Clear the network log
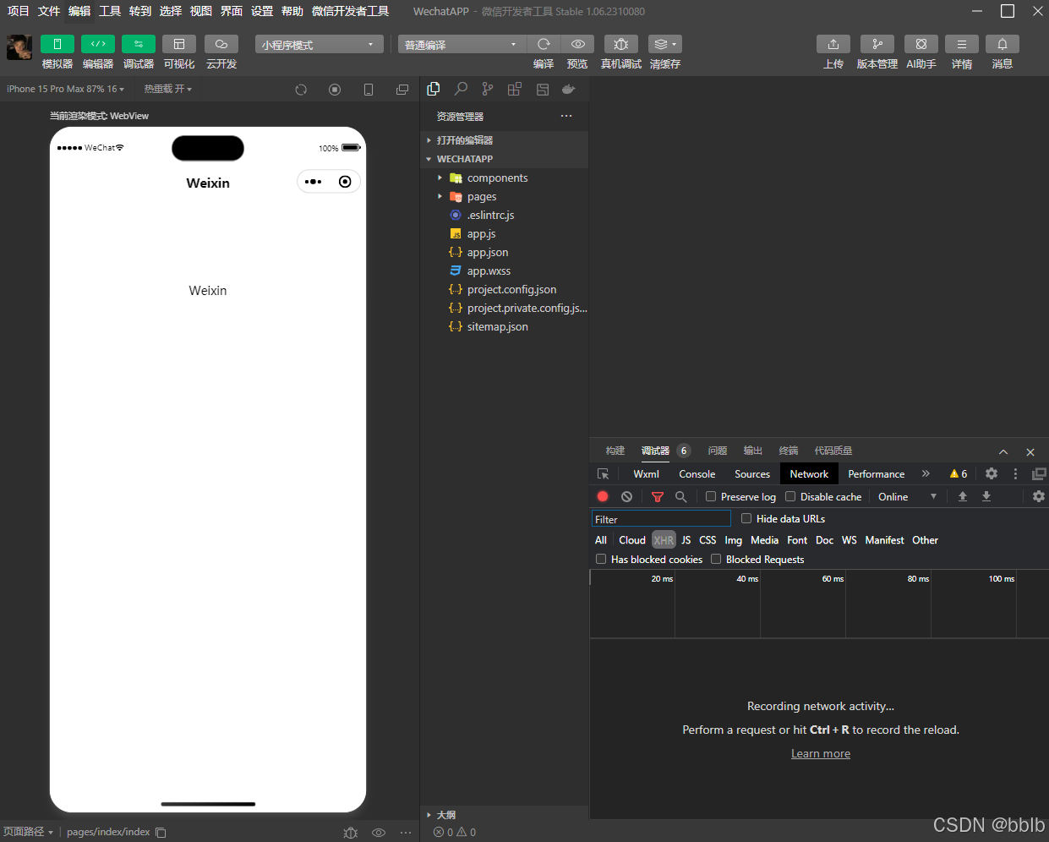 pos(626,497)
